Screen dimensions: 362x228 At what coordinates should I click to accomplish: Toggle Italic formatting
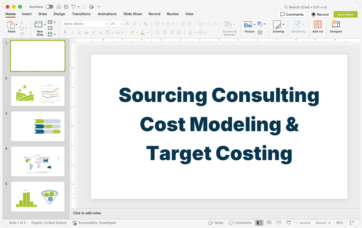(x=72, y=32)
